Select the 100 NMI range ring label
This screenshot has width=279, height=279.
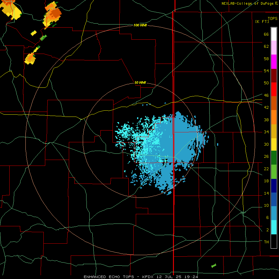coord(140,25)
